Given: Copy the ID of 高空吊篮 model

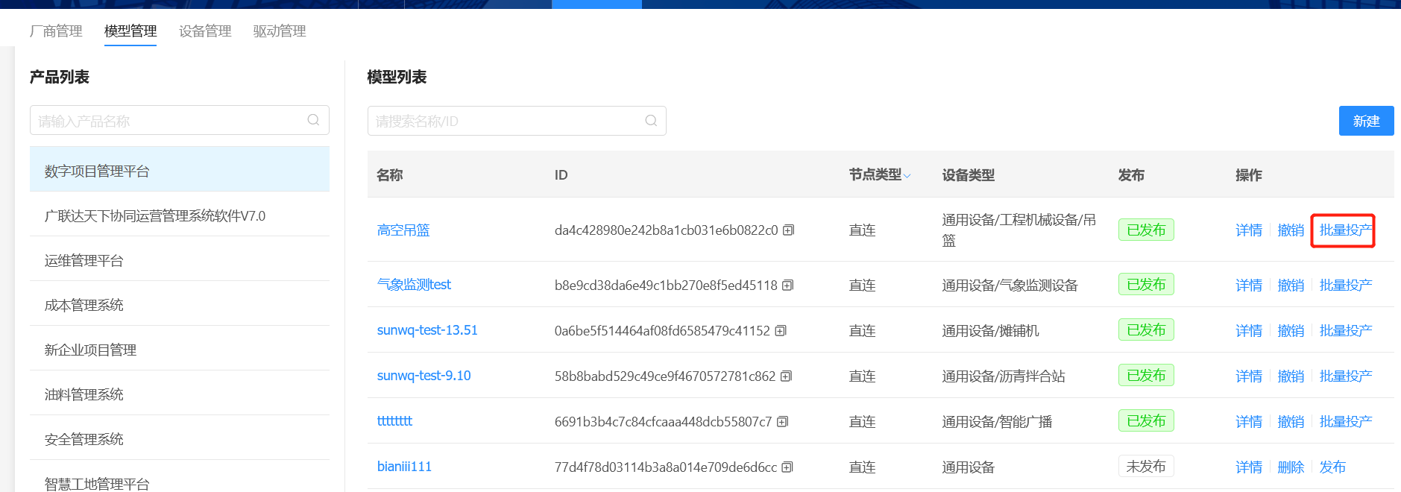Looking at the screenshot, I should (788, 230).
